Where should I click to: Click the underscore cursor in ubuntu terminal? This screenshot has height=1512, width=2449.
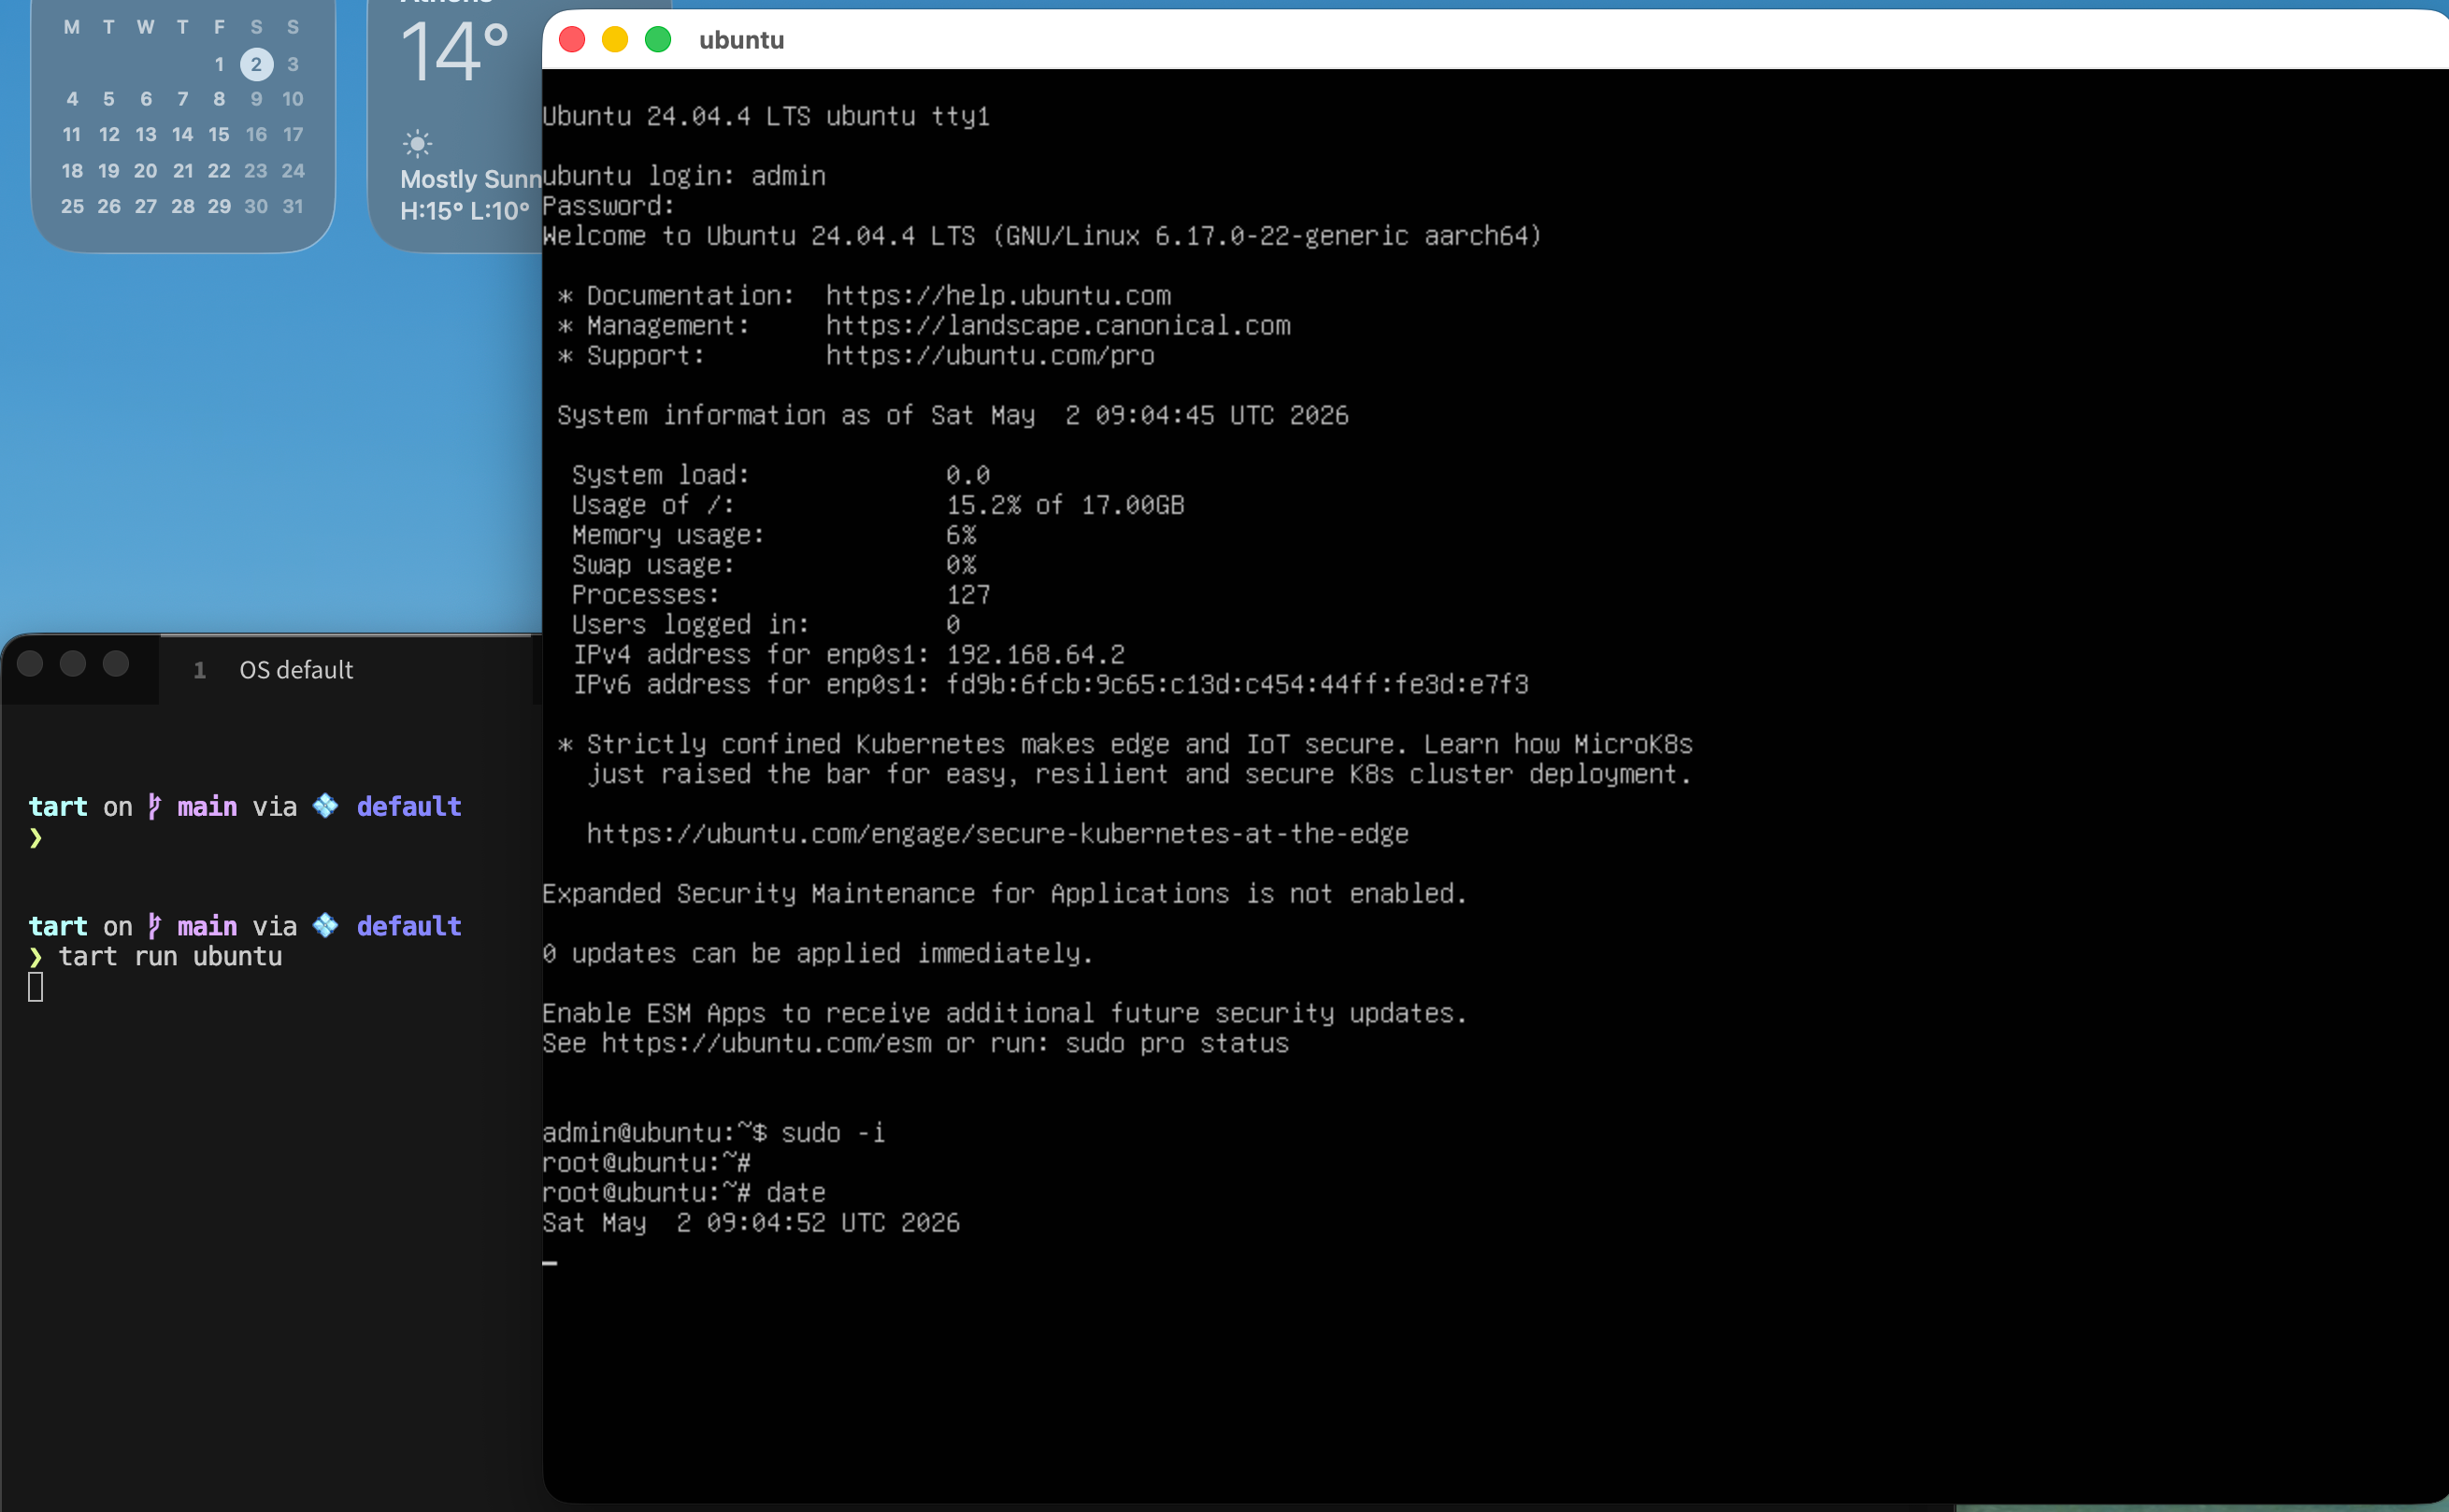click(550, 1263)
